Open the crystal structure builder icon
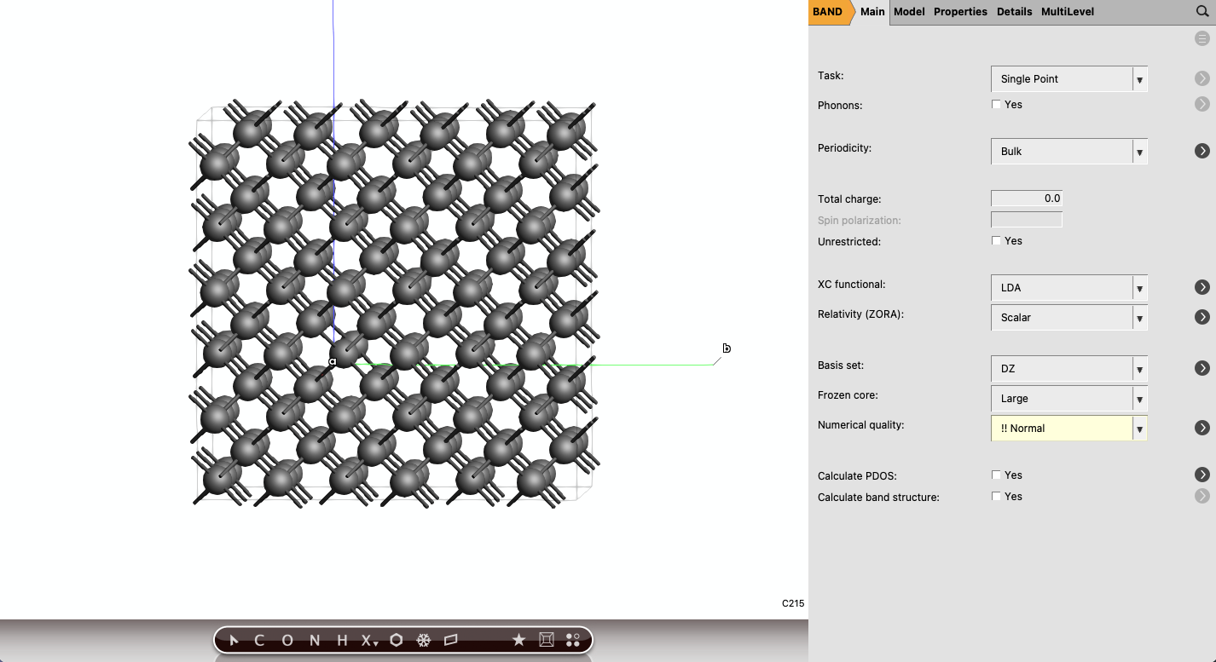The image size is (1216, 662). coord(544,640)
